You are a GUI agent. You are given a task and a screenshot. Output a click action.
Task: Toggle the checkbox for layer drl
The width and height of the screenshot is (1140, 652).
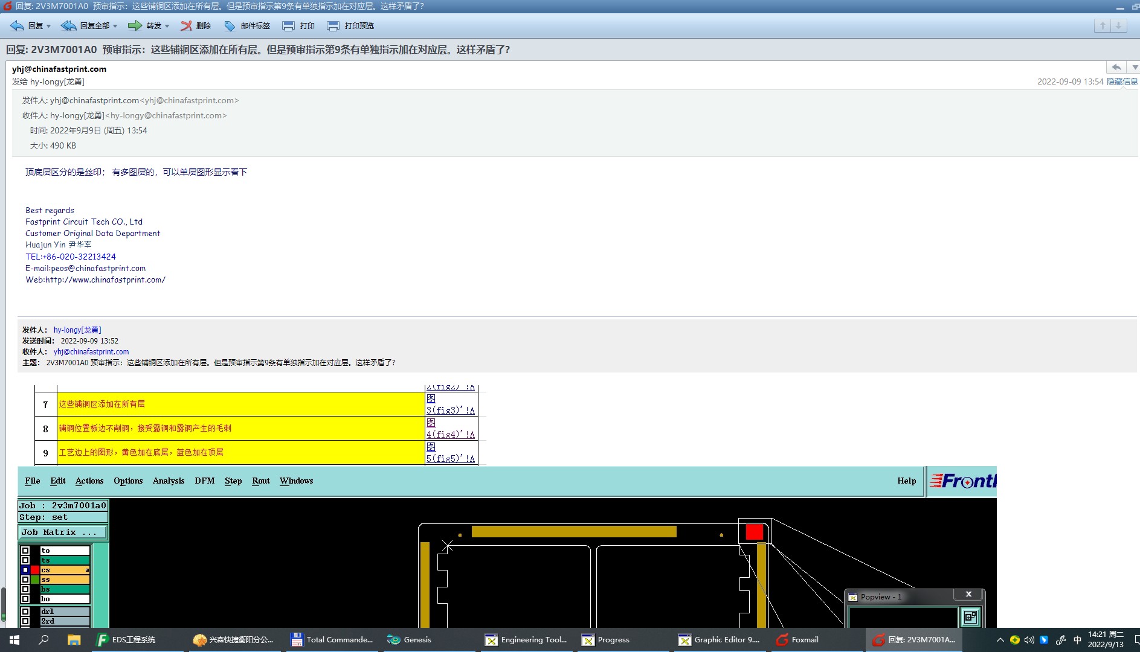coord(25,612)
